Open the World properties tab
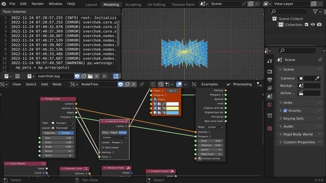Viewport: 326px width, 183px height. 269,105
